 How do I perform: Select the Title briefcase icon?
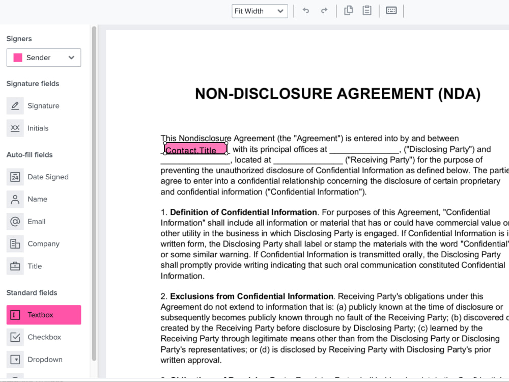(x=15, y=266)
